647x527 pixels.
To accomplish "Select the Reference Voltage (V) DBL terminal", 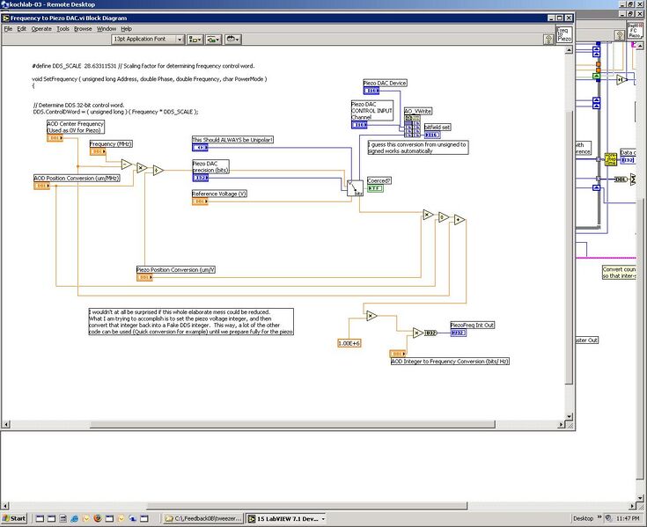I will pyautogui.click(x=200, y=201).
